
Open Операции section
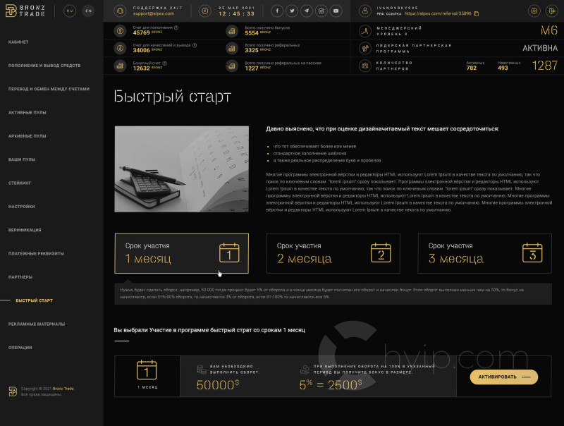20,348
